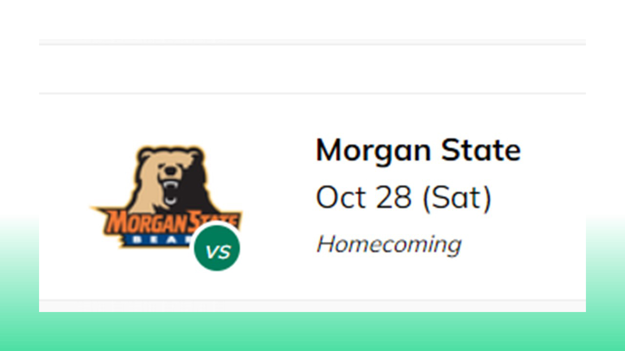Open the Morgan State opponent name
625x351 pixels.
pyautogui.click(x=418, y=150)
